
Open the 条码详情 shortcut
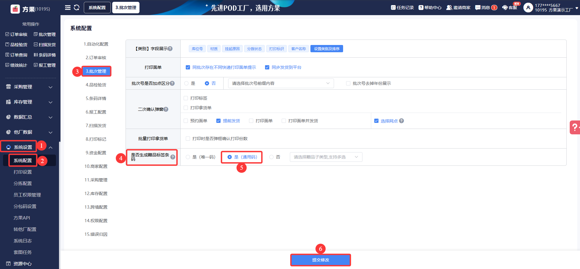pos(45,55)
